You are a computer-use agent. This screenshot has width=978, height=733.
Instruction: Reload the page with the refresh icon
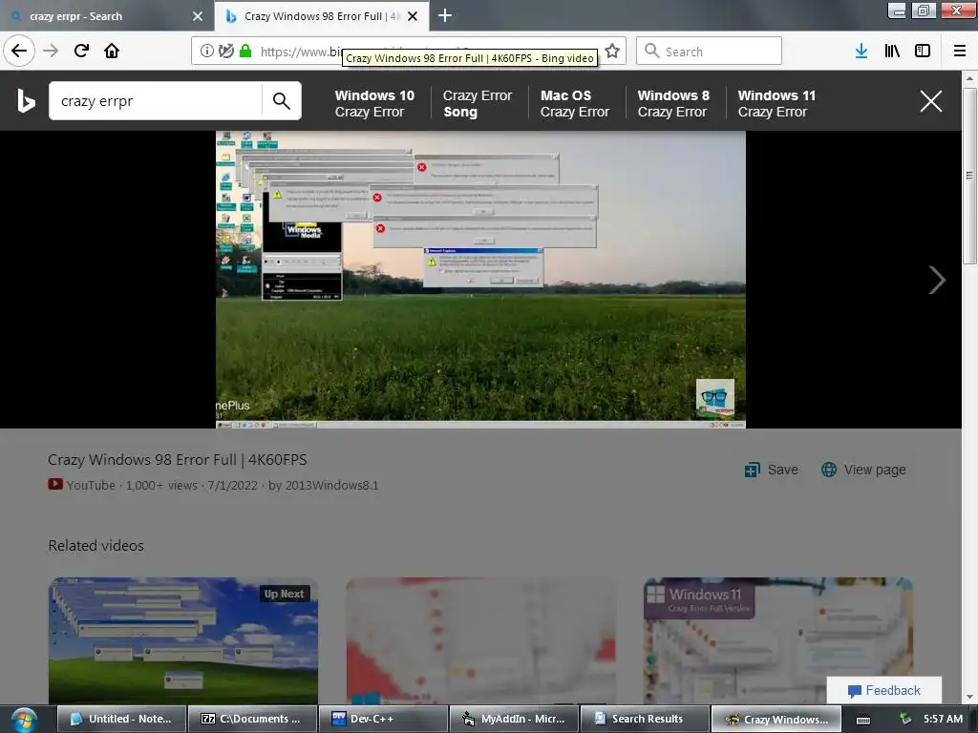click(x=81, y=51)
